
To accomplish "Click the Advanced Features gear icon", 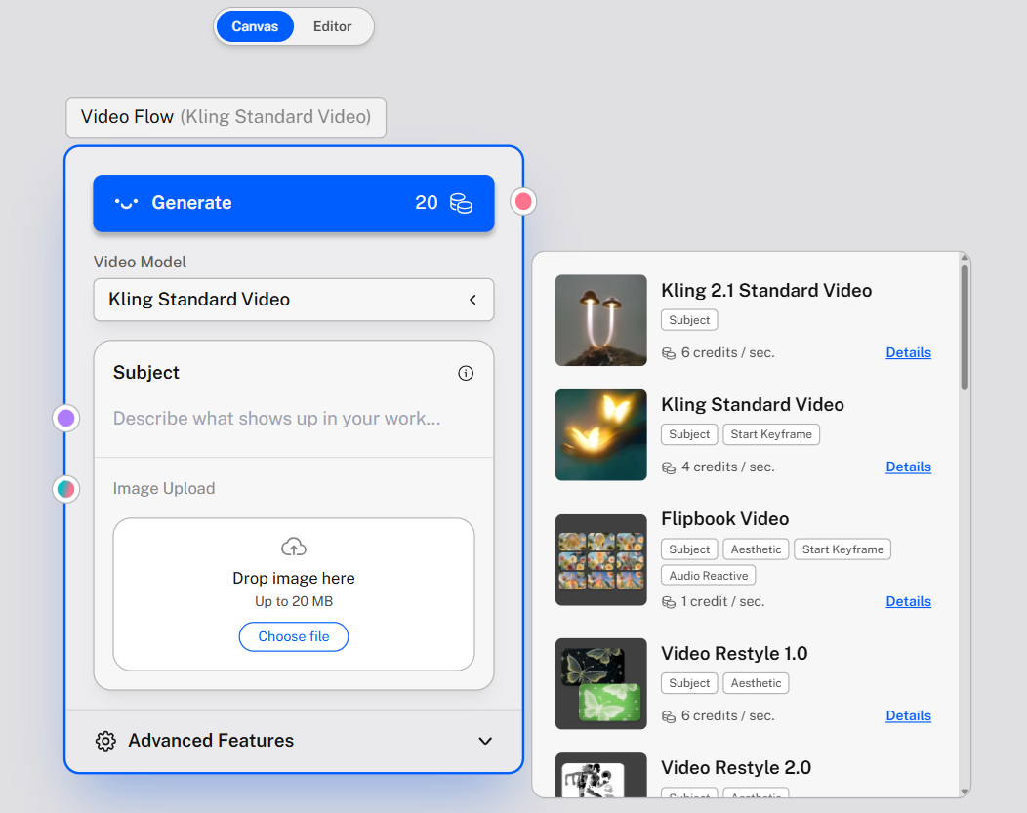I will coord(105,741).
